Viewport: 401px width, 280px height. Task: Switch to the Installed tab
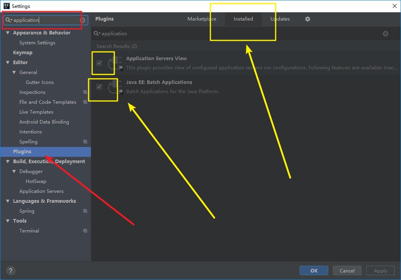[x=243, y=19]
